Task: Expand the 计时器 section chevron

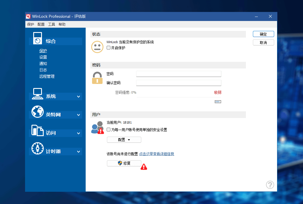Action: click(78, 152)
